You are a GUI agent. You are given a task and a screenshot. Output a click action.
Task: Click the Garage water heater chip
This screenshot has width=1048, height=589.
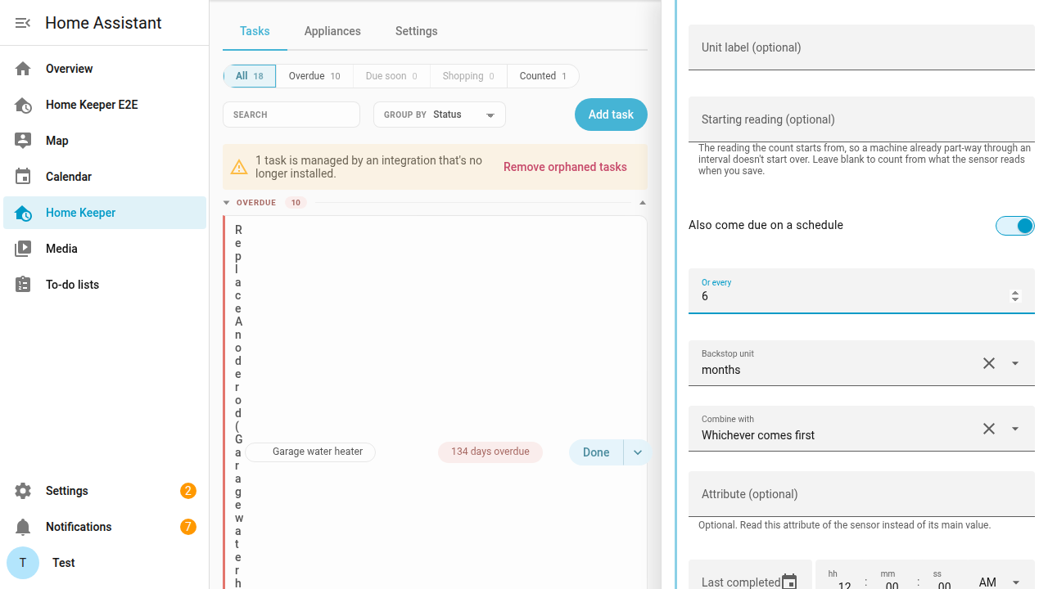310,452
